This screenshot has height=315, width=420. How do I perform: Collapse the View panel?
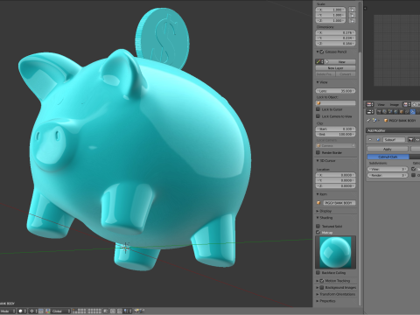pos(318,82)
